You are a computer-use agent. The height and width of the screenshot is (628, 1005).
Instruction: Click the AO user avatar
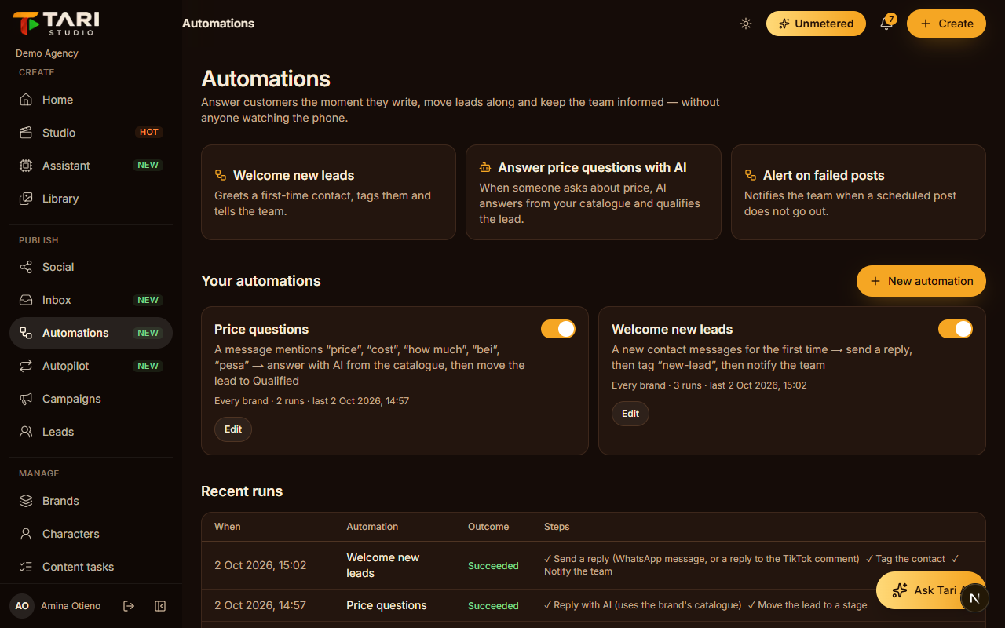coord(22,606)
